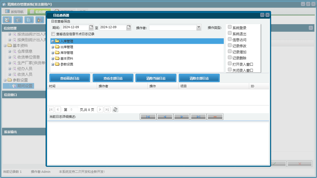Viewport: 317px width, 178px height.
Task: Click the 仓库信息 node icon in sidebar
Action: [x=14, y=51]
